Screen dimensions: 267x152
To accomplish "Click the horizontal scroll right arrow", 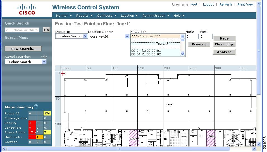I will [x=254, y=149].
